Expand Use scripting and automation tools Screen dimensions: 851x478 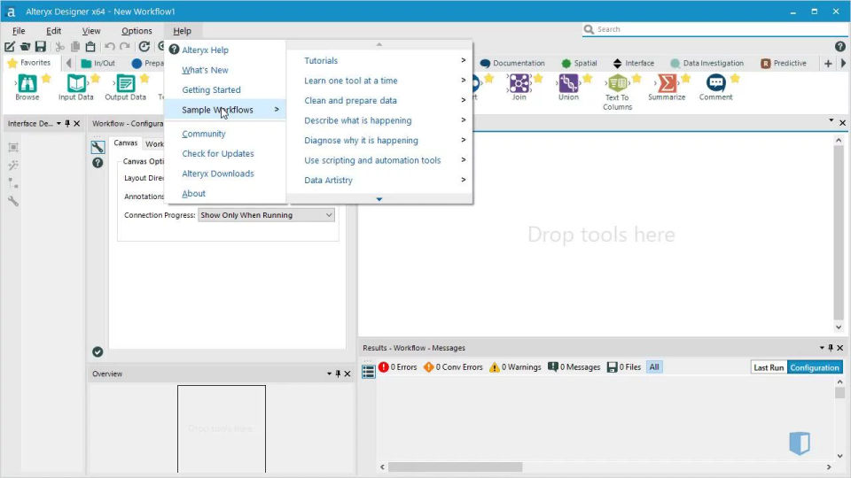pos(380,160)
